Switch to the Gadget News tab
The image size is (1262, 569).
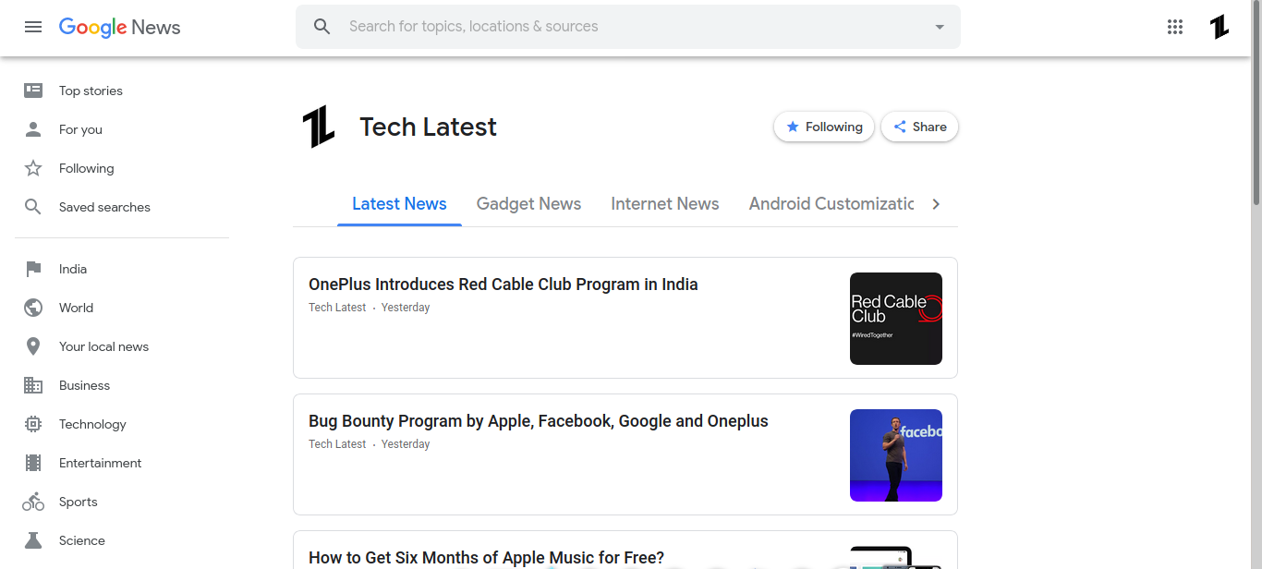(528, 204)
